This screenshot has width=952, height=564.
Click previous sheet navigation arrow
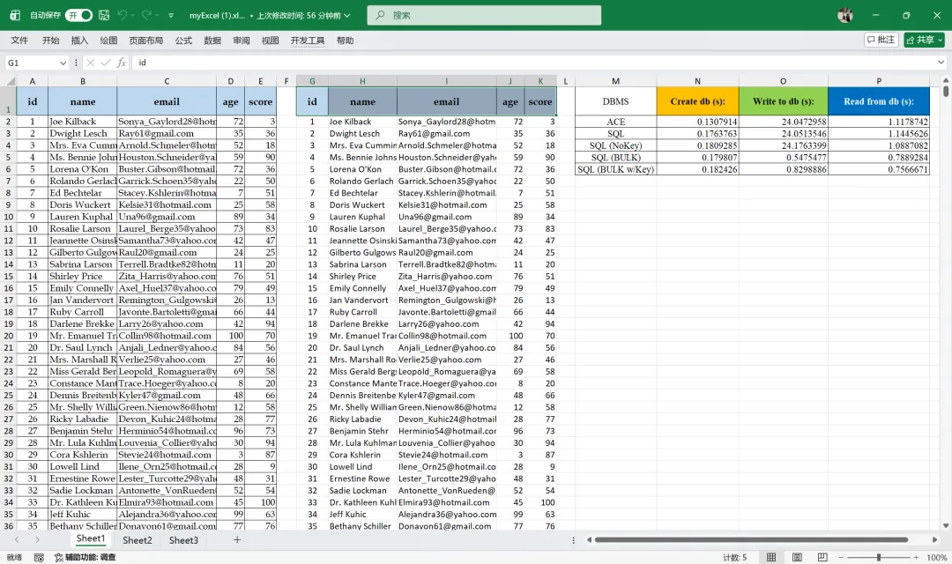17,539
